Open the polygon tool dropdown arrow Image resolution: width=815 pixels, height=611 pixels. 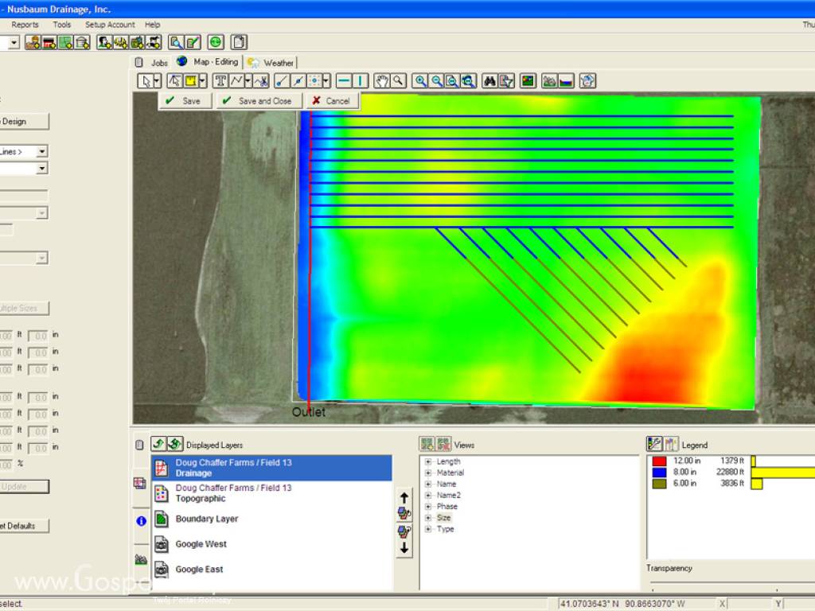pos(202,81)
